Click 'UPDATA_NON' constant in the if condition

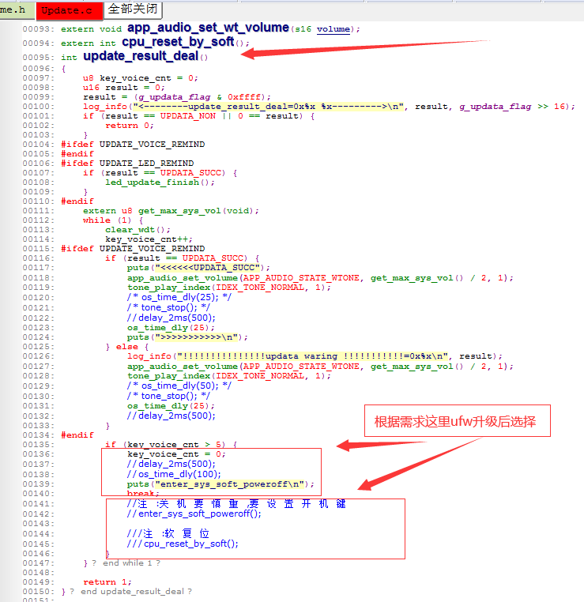pyautogui.click(x=188, y=116)
